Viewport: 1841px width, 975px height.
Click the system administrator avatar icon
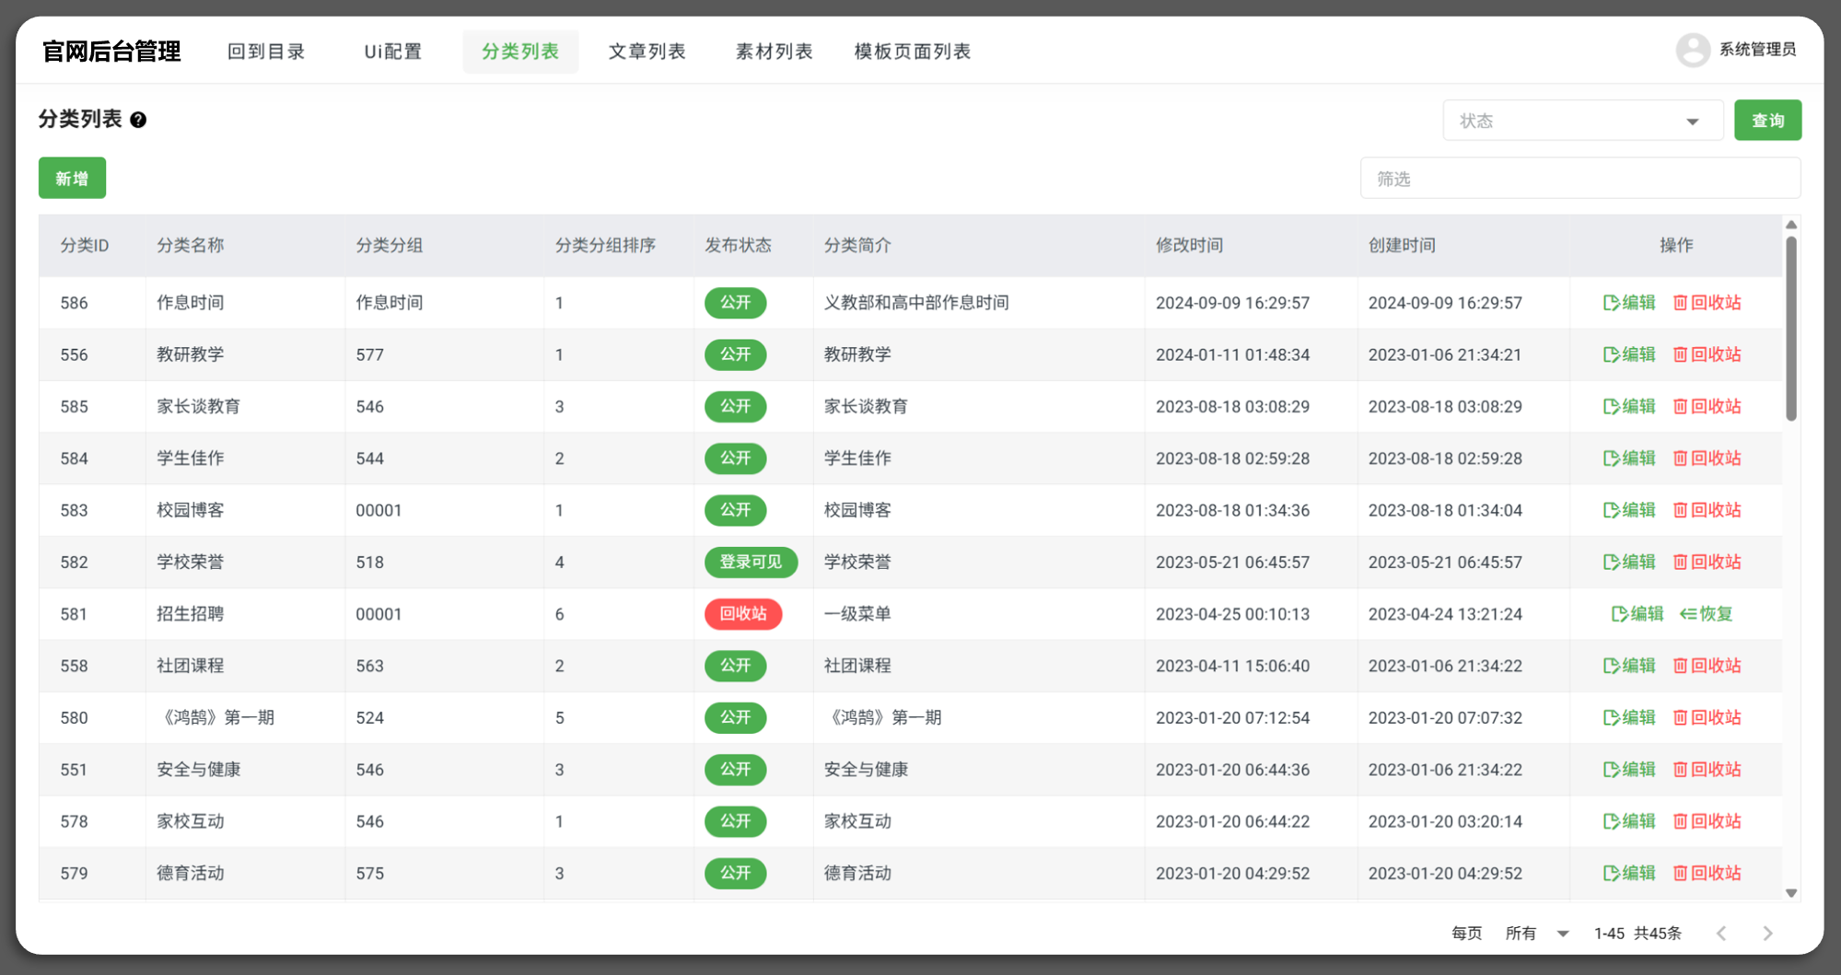[1693, 50]
